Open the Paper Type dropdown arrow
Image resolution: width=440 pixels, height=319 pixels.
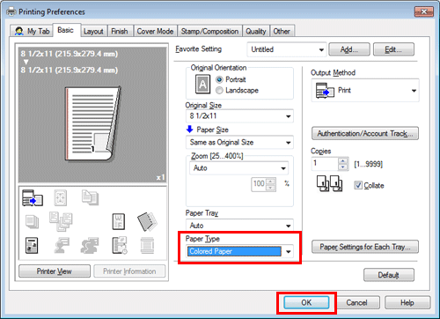(x=289, y=252)
